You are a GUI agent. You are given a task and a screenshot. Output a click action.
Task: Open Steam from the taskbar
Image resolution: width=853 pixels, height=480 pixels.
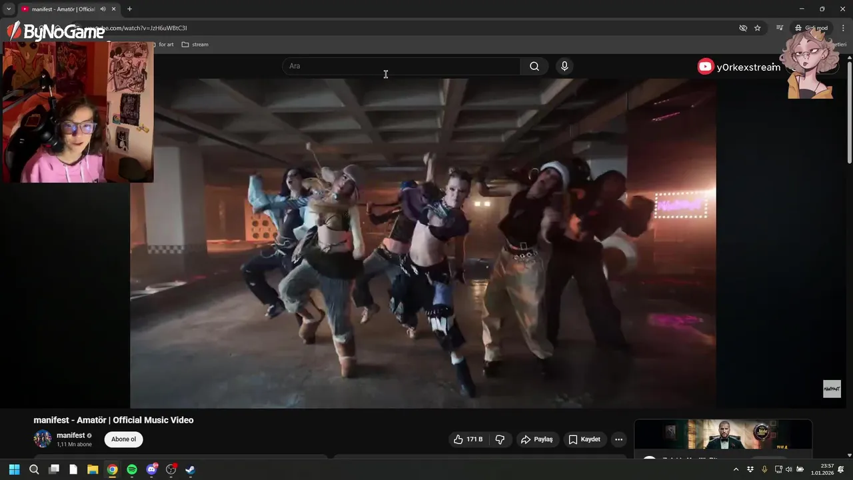190,469
